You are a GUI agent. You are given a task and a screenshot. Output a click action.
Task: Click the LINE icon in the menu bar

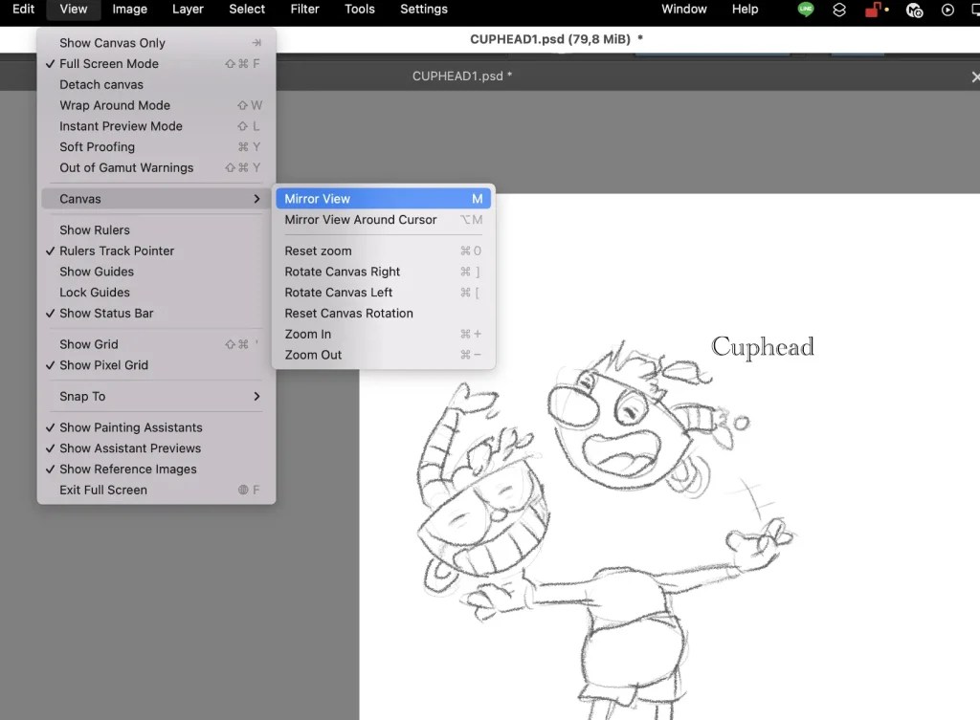tap(805, 10)
